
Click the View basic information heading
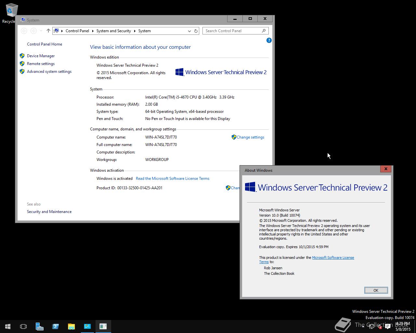[x=140, y=47]
